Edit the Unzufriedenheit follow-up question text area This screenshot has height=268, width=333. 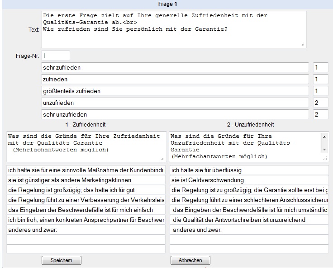pos(249,146)
